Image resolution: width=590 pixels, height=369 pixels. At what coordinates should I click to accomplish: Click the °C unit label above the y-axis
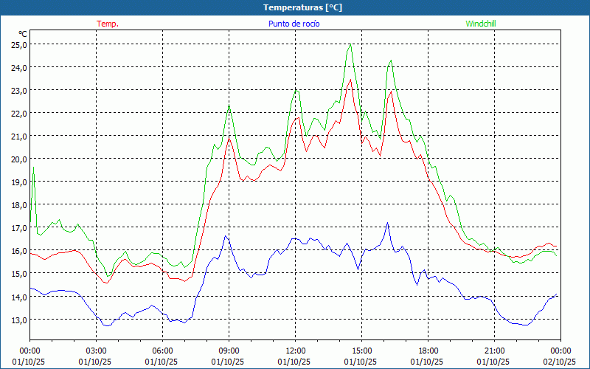coord(23,34)
